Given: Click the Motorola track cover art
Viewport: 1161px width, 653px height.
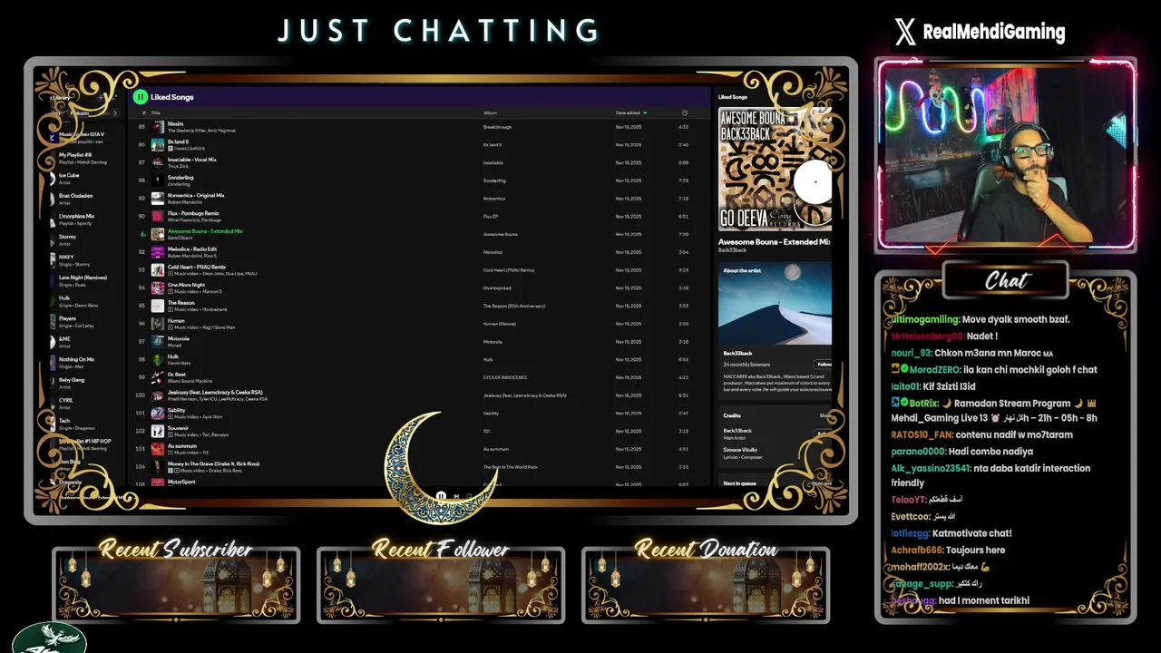Looking at the screenshot, I should (158, 342).
